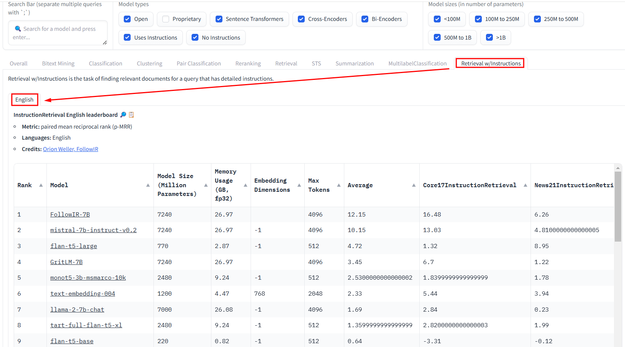Viewport: 625px width, 347px height.
Task: Sort by Embedding Dimensions column arrow
Action: click(x=299, y=185)
